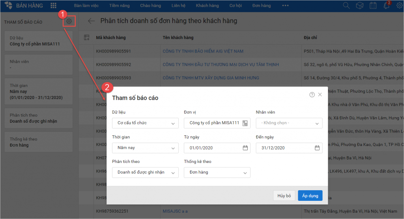The image size is (404, 219).
Task: Open the MISAJSC a a link
Action: 175,211
